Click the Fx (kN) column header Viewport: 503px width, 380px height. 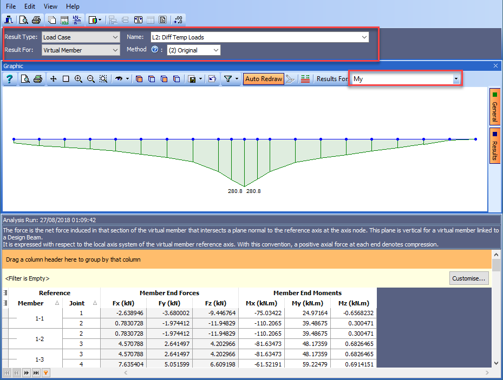pos(123,303)
